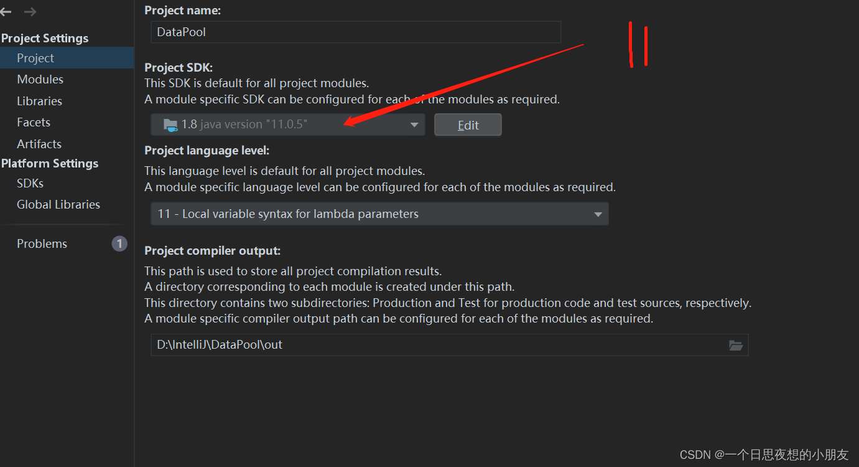Click the Problems count badge
This screenshot has height=467, width=859.
pyautogui.click(x=119, y=243)
